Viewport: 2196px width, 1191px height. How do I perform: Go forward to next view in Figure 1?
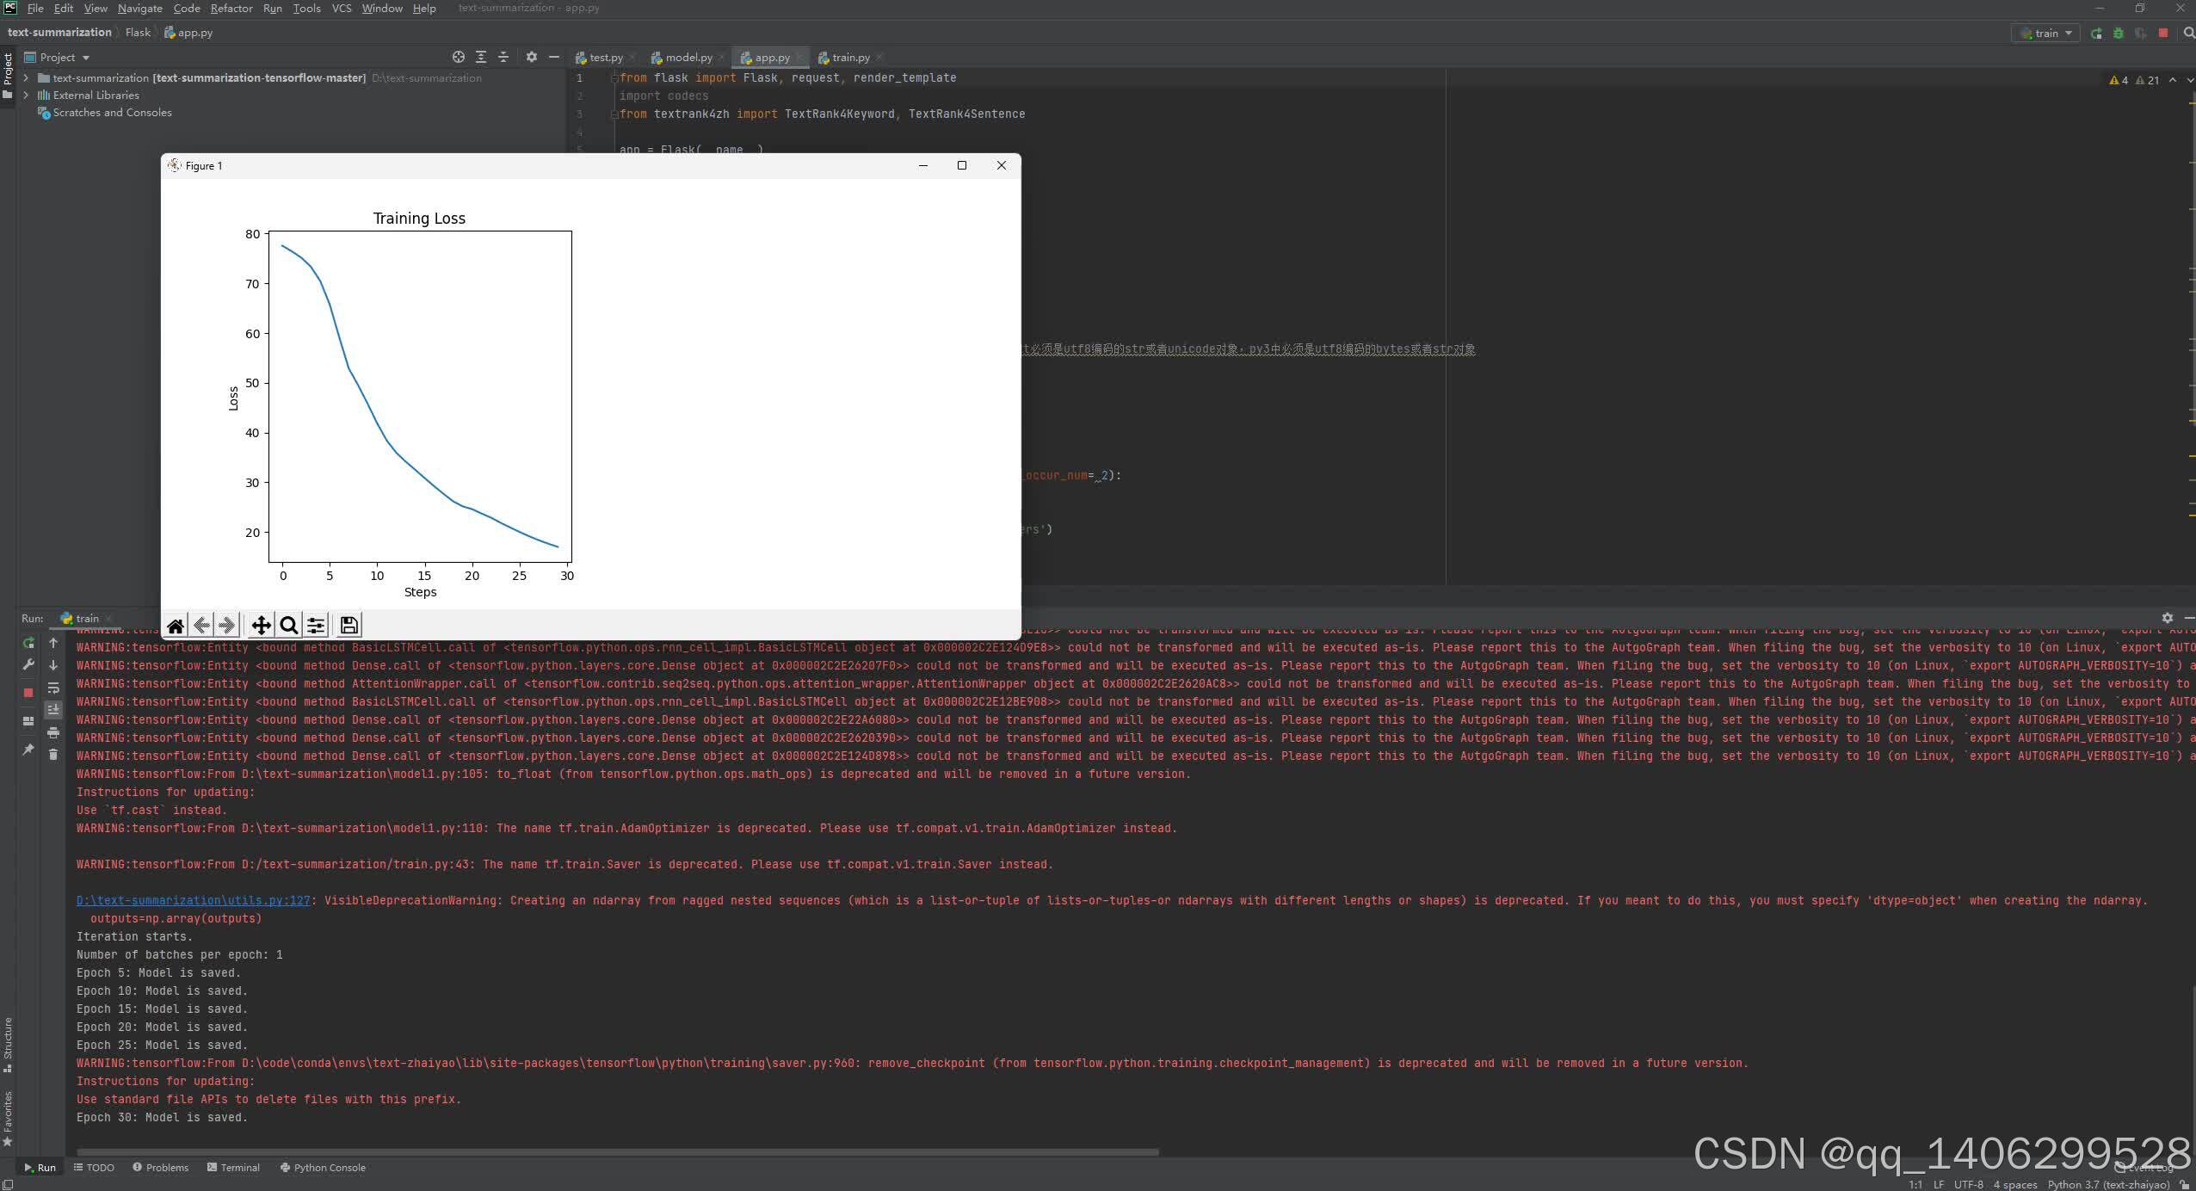point(227,626)
